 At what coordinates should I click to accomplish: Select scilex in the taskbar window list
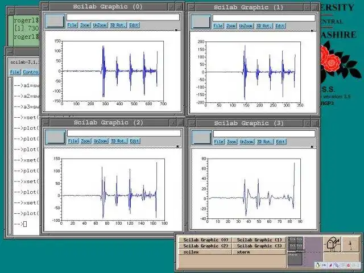[205, 252]
